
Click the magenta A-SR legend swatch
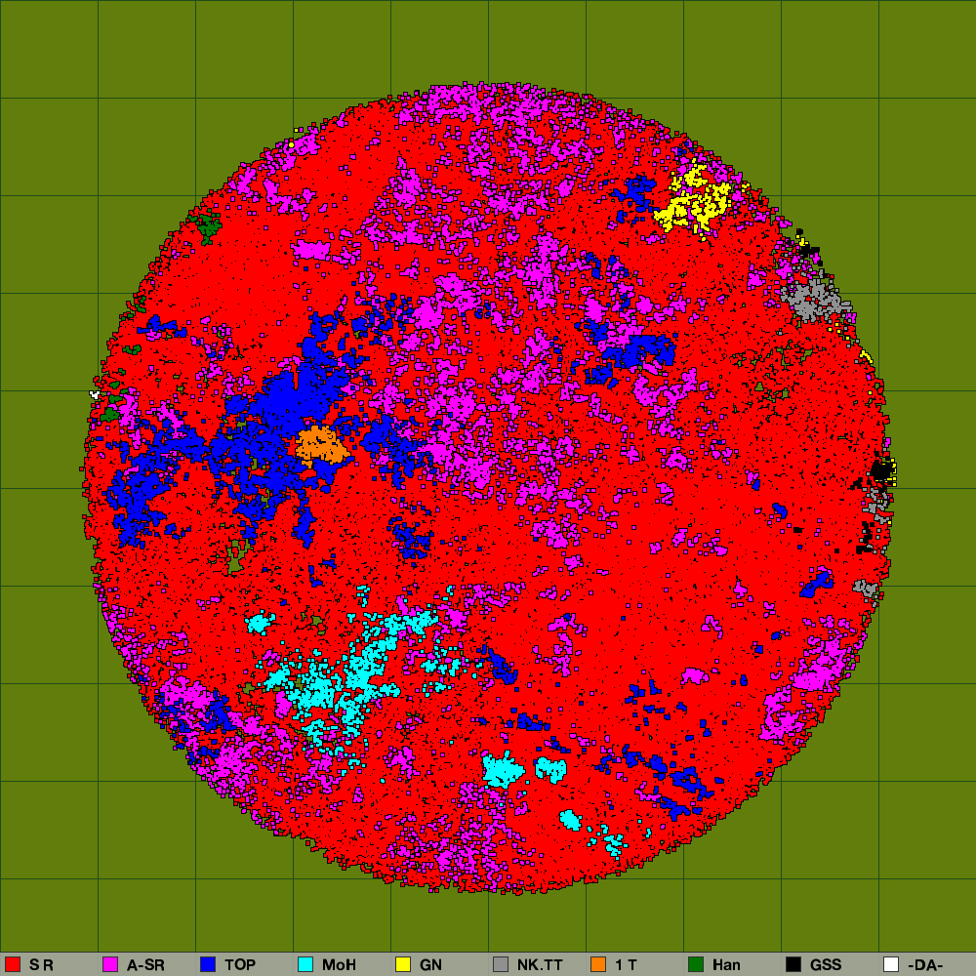pos(110,964)
